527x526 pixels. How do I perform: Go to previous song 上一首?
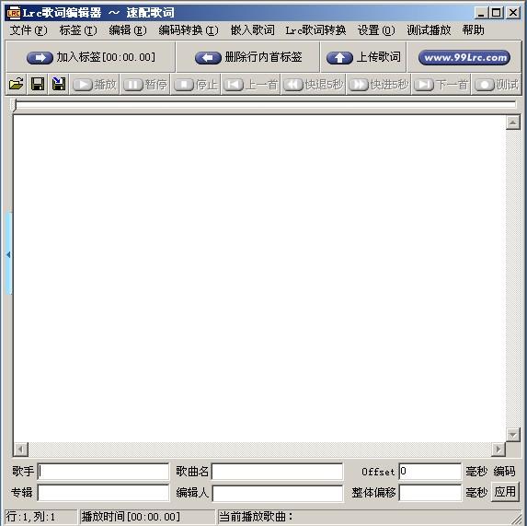(251, 85)
